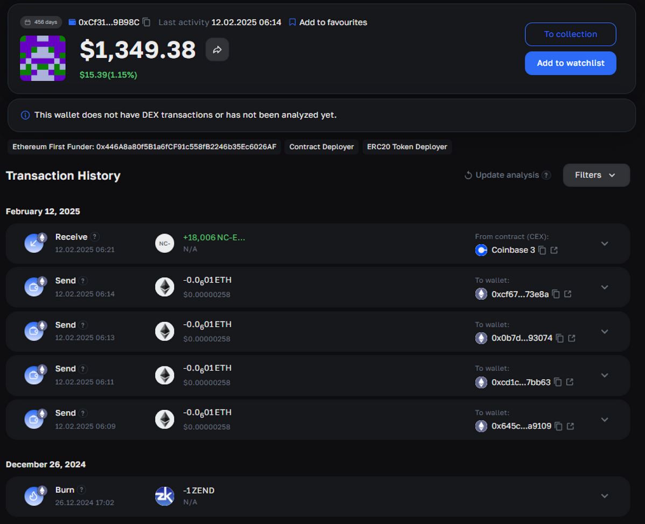The height and width of the screenshot is (524, 645).
Task: Click the bookmark icon for favourites
Action: pos(292,22)
